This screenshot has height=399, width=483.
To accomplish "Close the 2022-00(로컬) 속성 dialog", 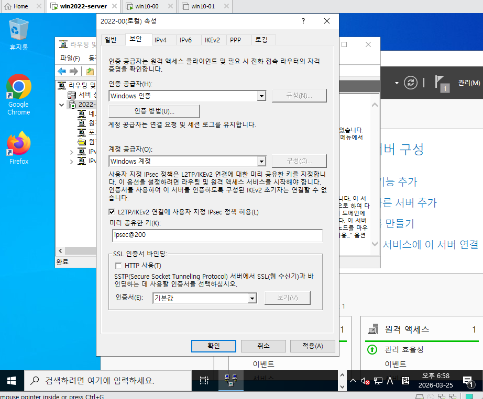I will [x=327, y=21].
